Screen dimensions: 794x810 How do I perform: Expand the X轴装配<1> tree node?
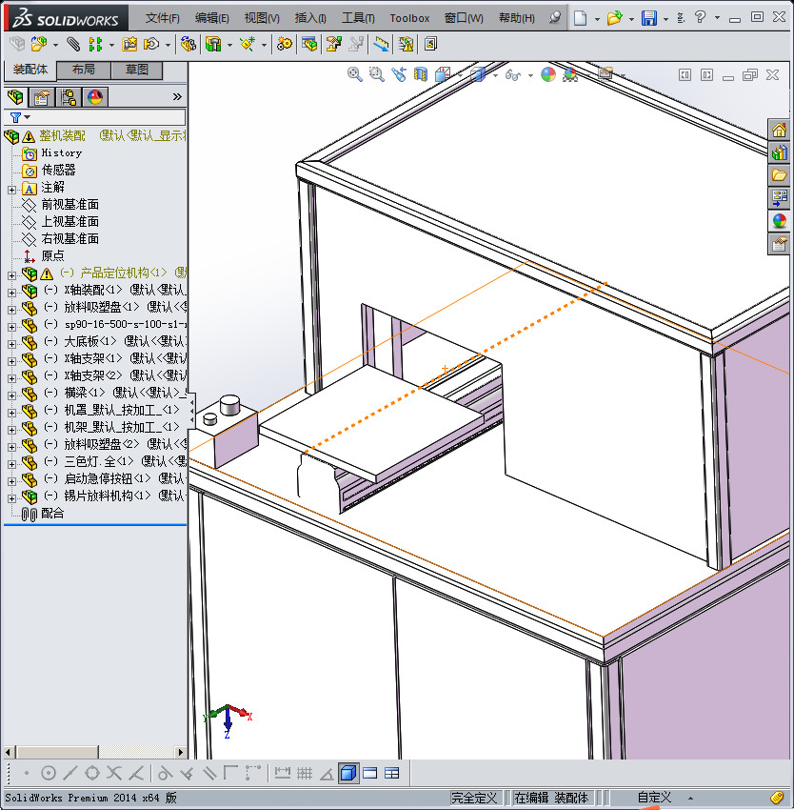pos(11,293)
